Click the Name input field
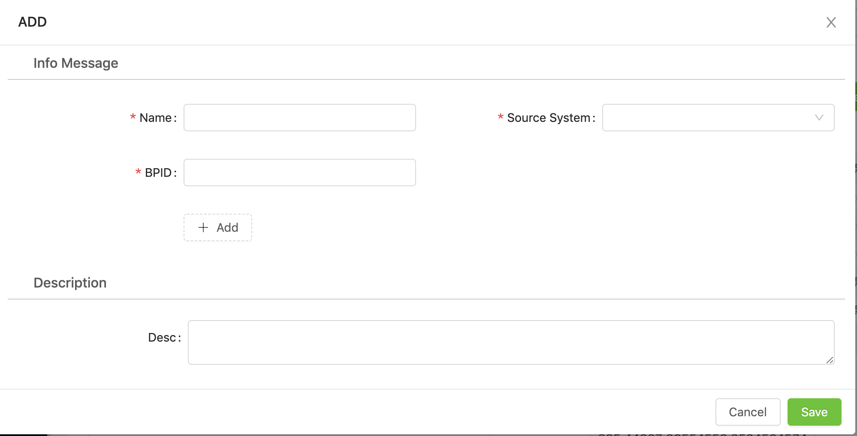Image resolution: width=857 pixels, height=436 pixels. (299, 118)
